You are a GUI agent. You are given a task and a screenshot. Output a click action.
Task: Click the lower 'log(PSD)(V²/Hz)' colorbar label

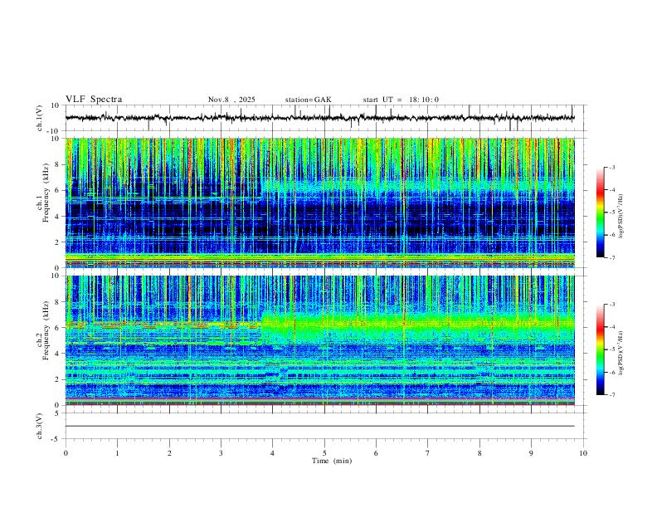click(x=621, y=353)
